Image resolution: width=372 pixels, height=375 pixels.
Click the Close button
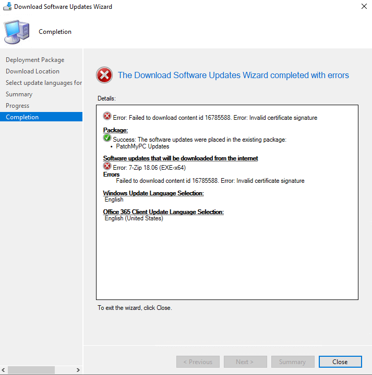point(340,361)
